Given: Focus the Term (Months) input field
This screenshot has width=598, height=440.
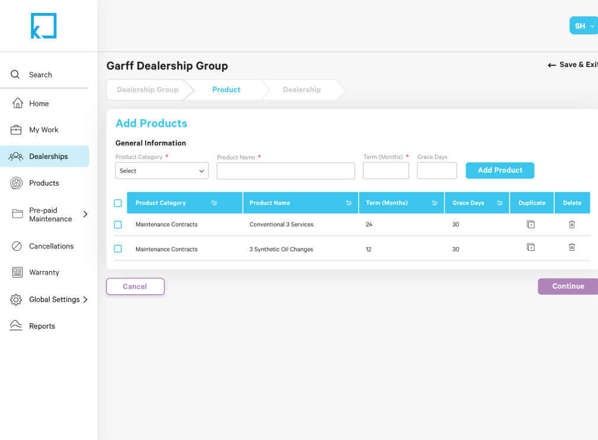Looking at the screenshot, I should (385, 170).
